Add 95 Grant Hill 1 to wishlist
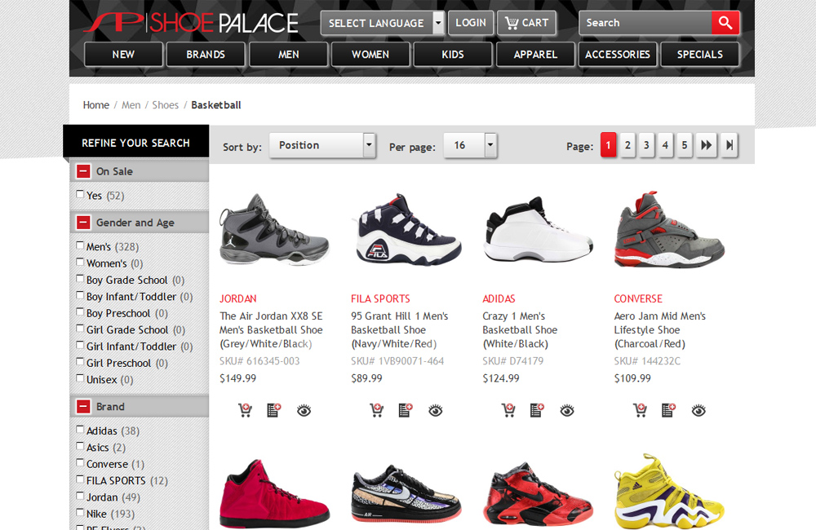Viewport: 816px width, 530px height. pos(406,410)
